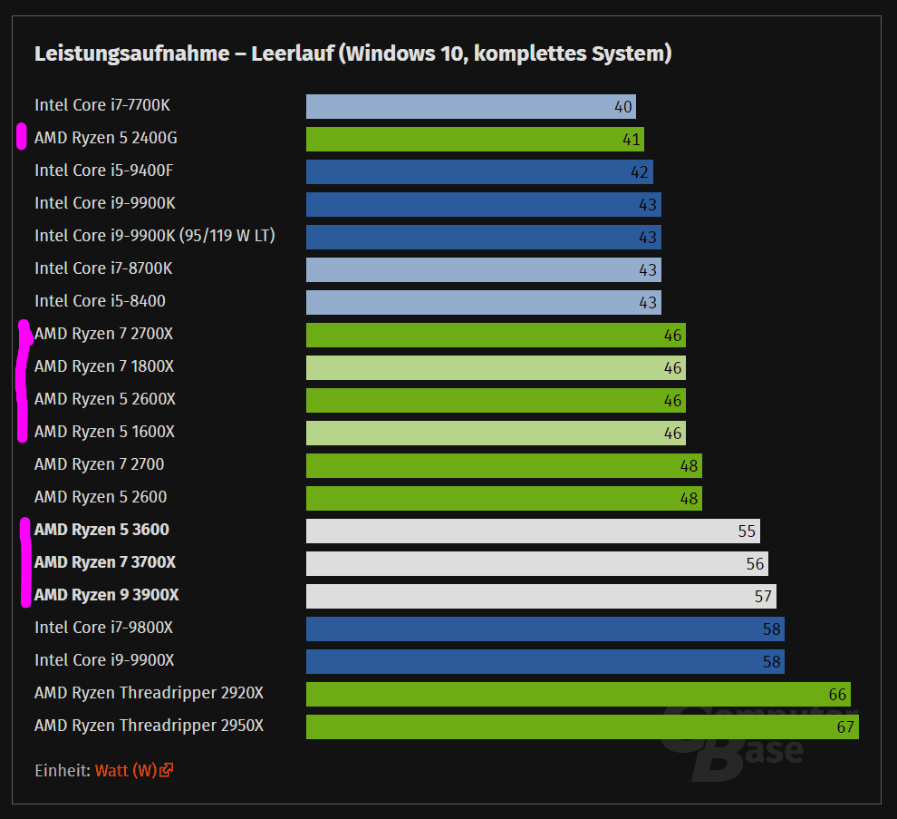Select the Intel Core i7-9800X label
897x819 pixels.
click(103, 628)
